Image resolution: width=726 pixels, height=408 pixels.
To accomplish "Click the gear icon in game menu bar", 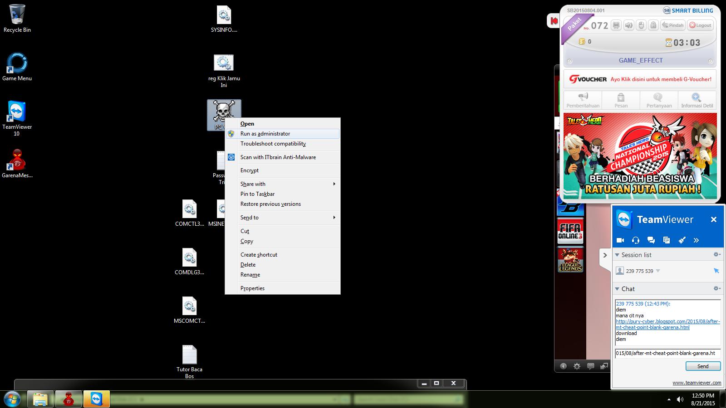I will [577, 366].
